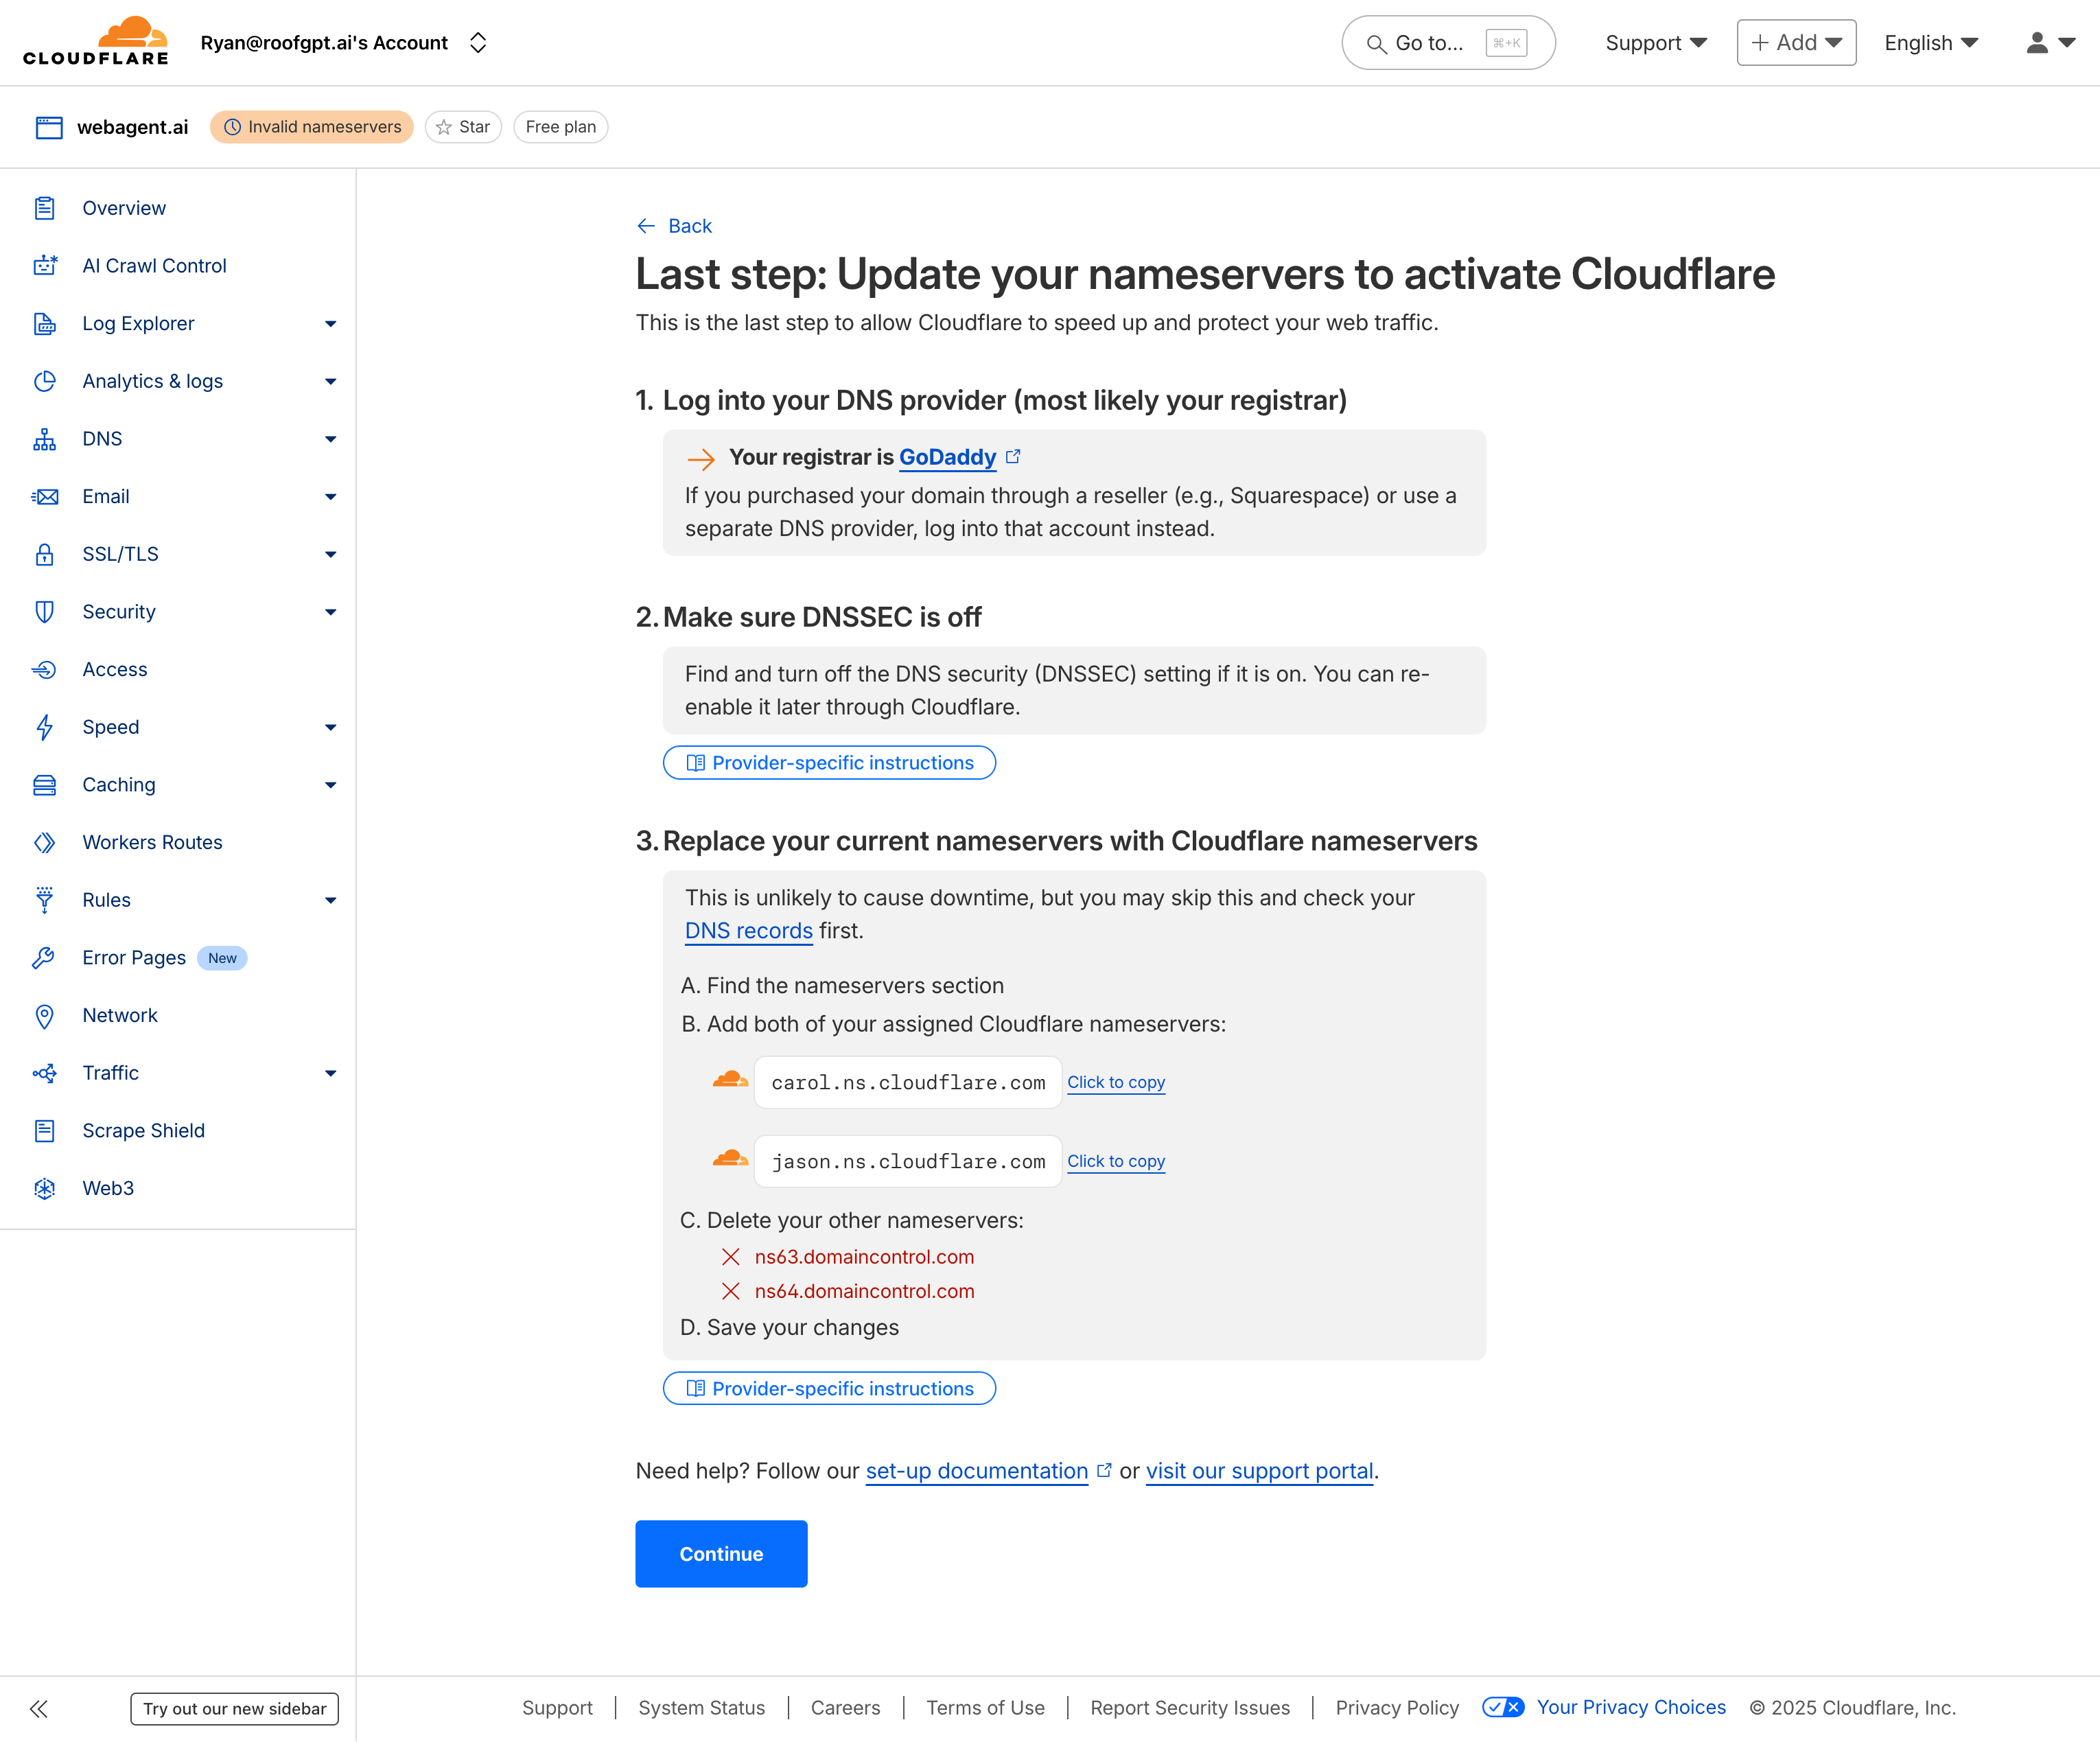
Task: Select the SSL/TLS shield-lock icon
Action: click(x=45, y=554)
